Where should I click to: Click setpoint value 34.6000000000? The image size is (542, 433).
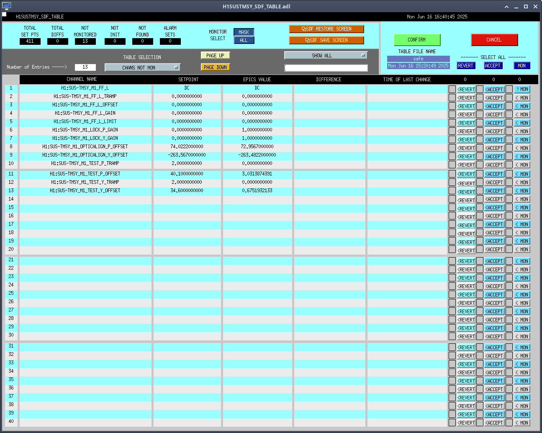tap(187, 191)
